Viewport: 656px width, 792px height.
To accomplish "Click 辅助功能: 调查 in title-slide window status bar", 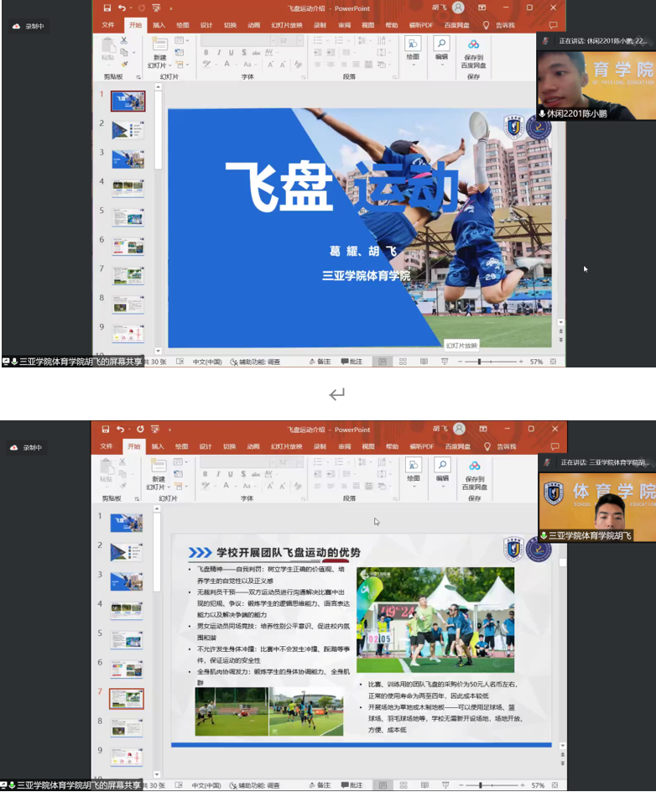I will pos(255,362).
